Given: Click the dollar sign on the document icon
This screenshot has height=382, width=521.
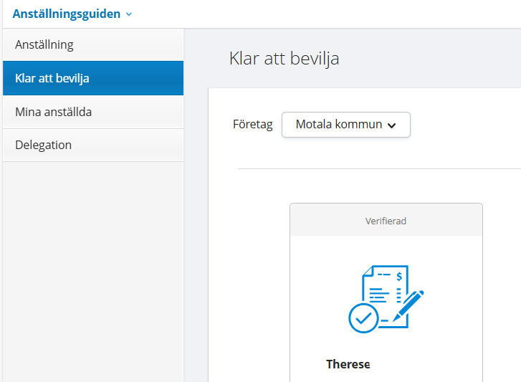Looking at the screenshot, I should (399, 275).
